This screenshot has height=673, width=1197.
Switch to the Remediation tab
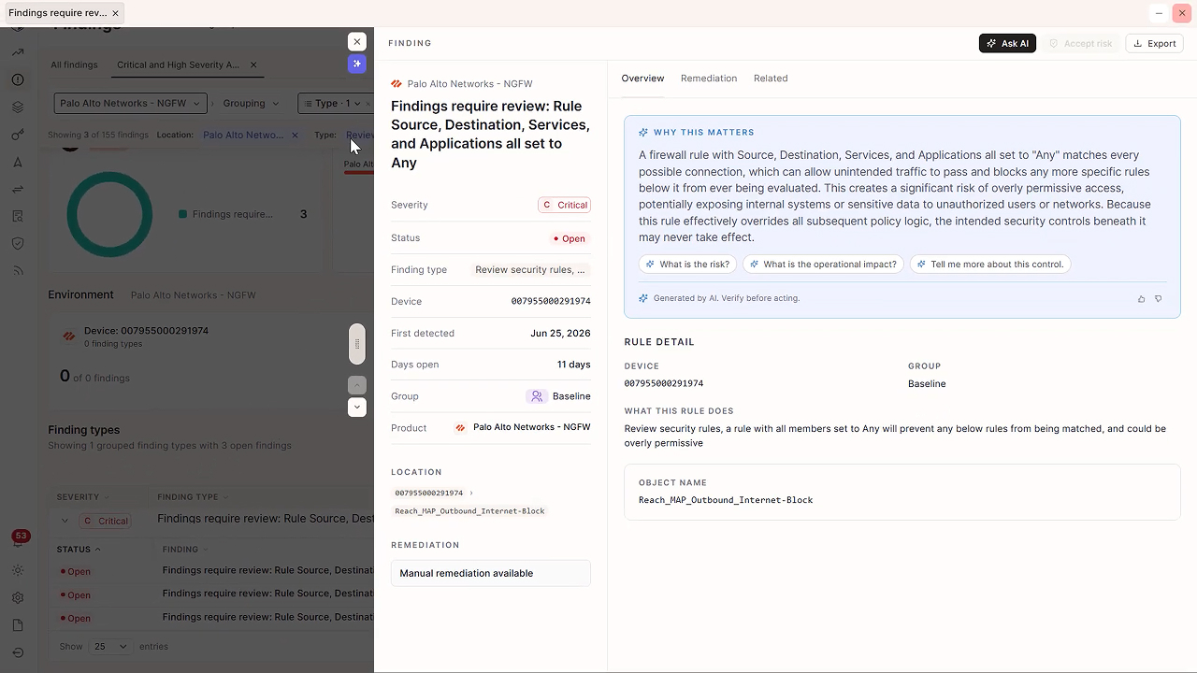pos(709,79)
